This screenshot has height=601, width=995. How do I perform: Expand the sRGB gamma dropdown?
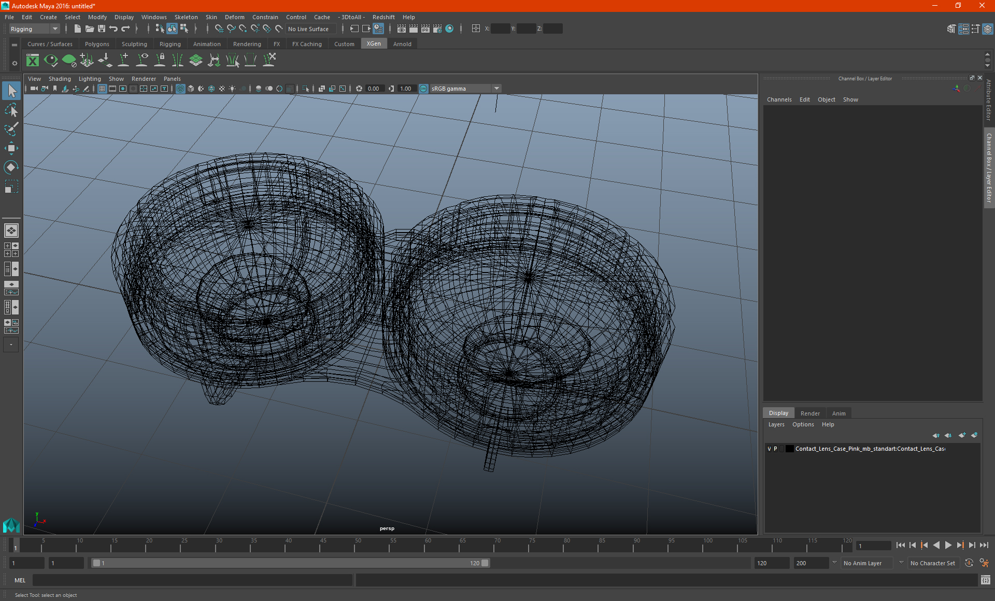(x=496, y=89)
